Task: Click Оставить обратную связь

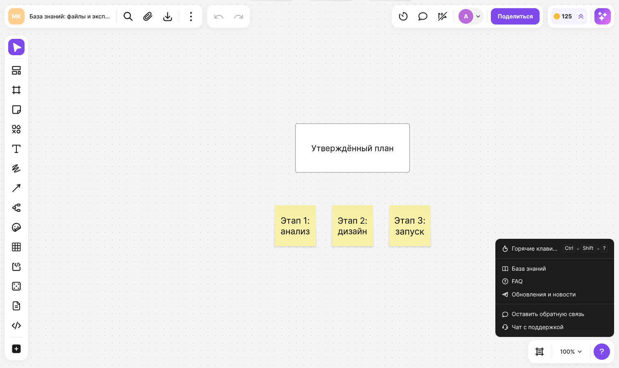Action: 555,314
